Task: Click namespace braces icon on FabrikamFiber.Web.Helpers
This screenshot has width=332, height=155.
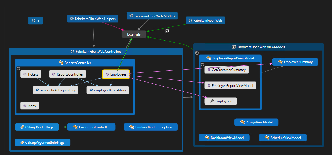Action: 72,19
